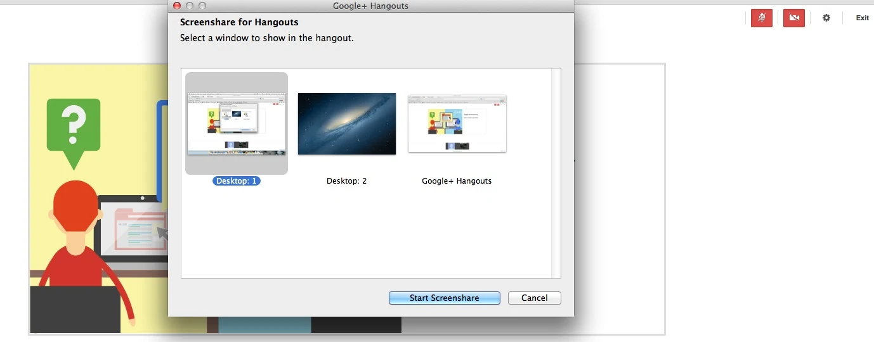The image size is (874, 342).
Task: Cancel the screenshare dialog
Action: pos(535,298)
